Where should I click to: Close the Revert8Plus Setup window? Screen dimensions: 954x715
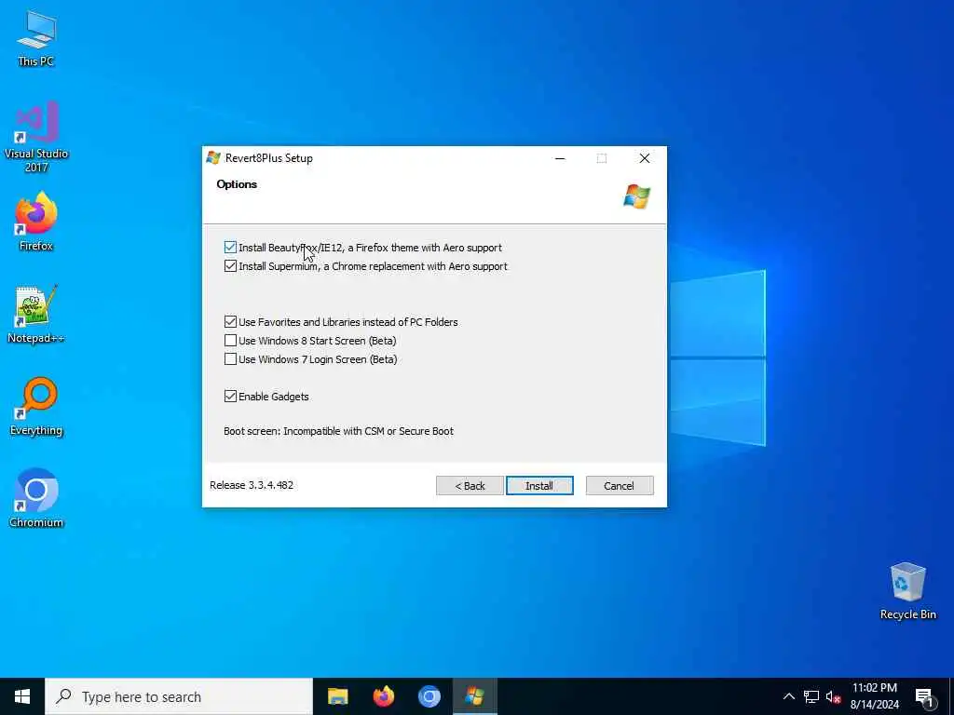click(x=645, y=158)
